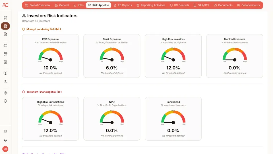Click the Sanctioned card title
This screenshot has width=273, height=154.
point(173,102)
